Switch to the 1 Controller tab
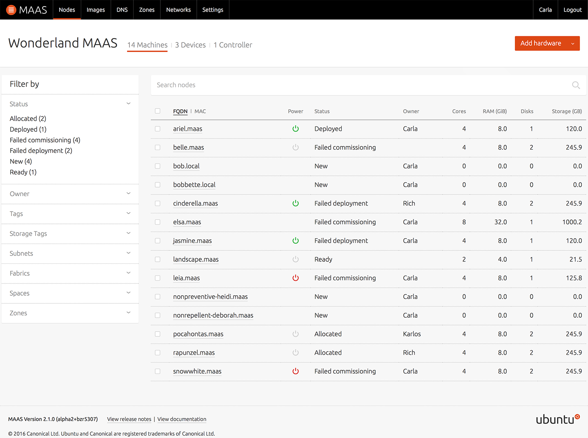This screenshot has width=588, height=438. 233,45
